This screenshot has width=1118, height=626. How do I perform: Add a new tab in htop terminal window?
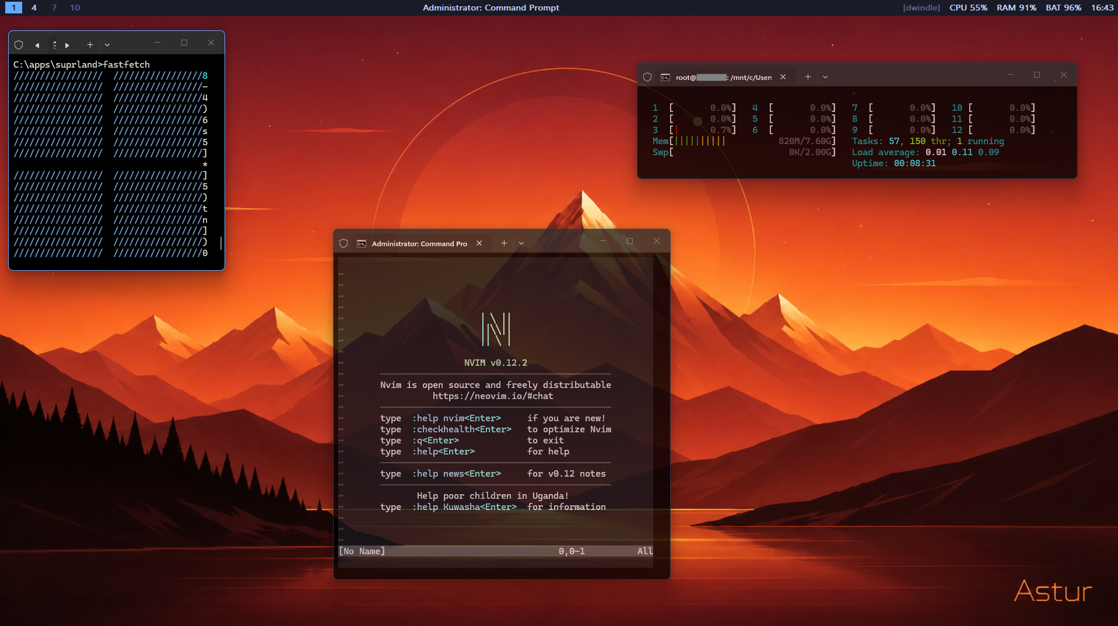click(808, 77)
